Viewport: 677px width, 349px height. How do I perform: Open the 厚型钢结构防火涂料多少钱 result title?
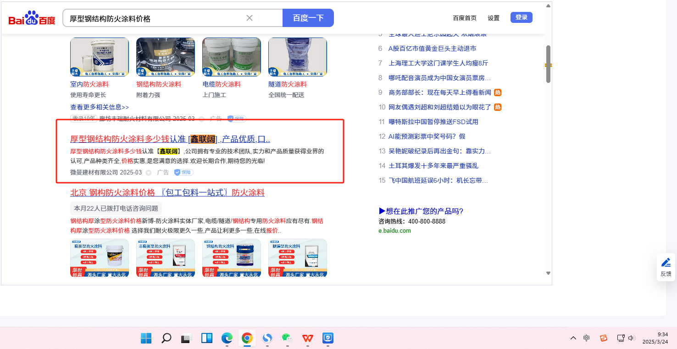pos(170,139)
